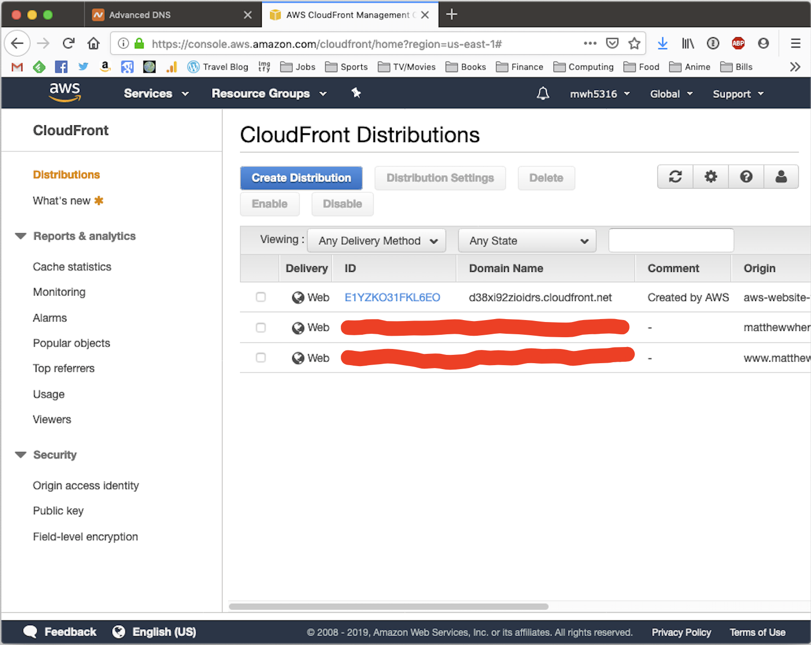Open Any Delivery Method dropdown

coord(377,241)
